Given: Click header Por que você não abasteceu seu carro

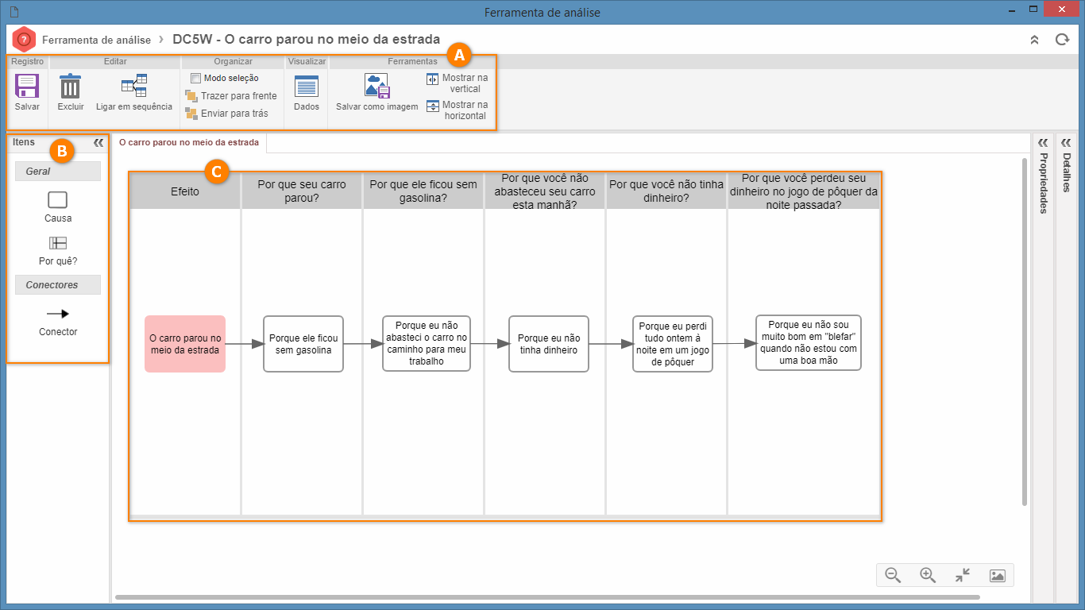Looking at the screenshot, I should (545, 191).
